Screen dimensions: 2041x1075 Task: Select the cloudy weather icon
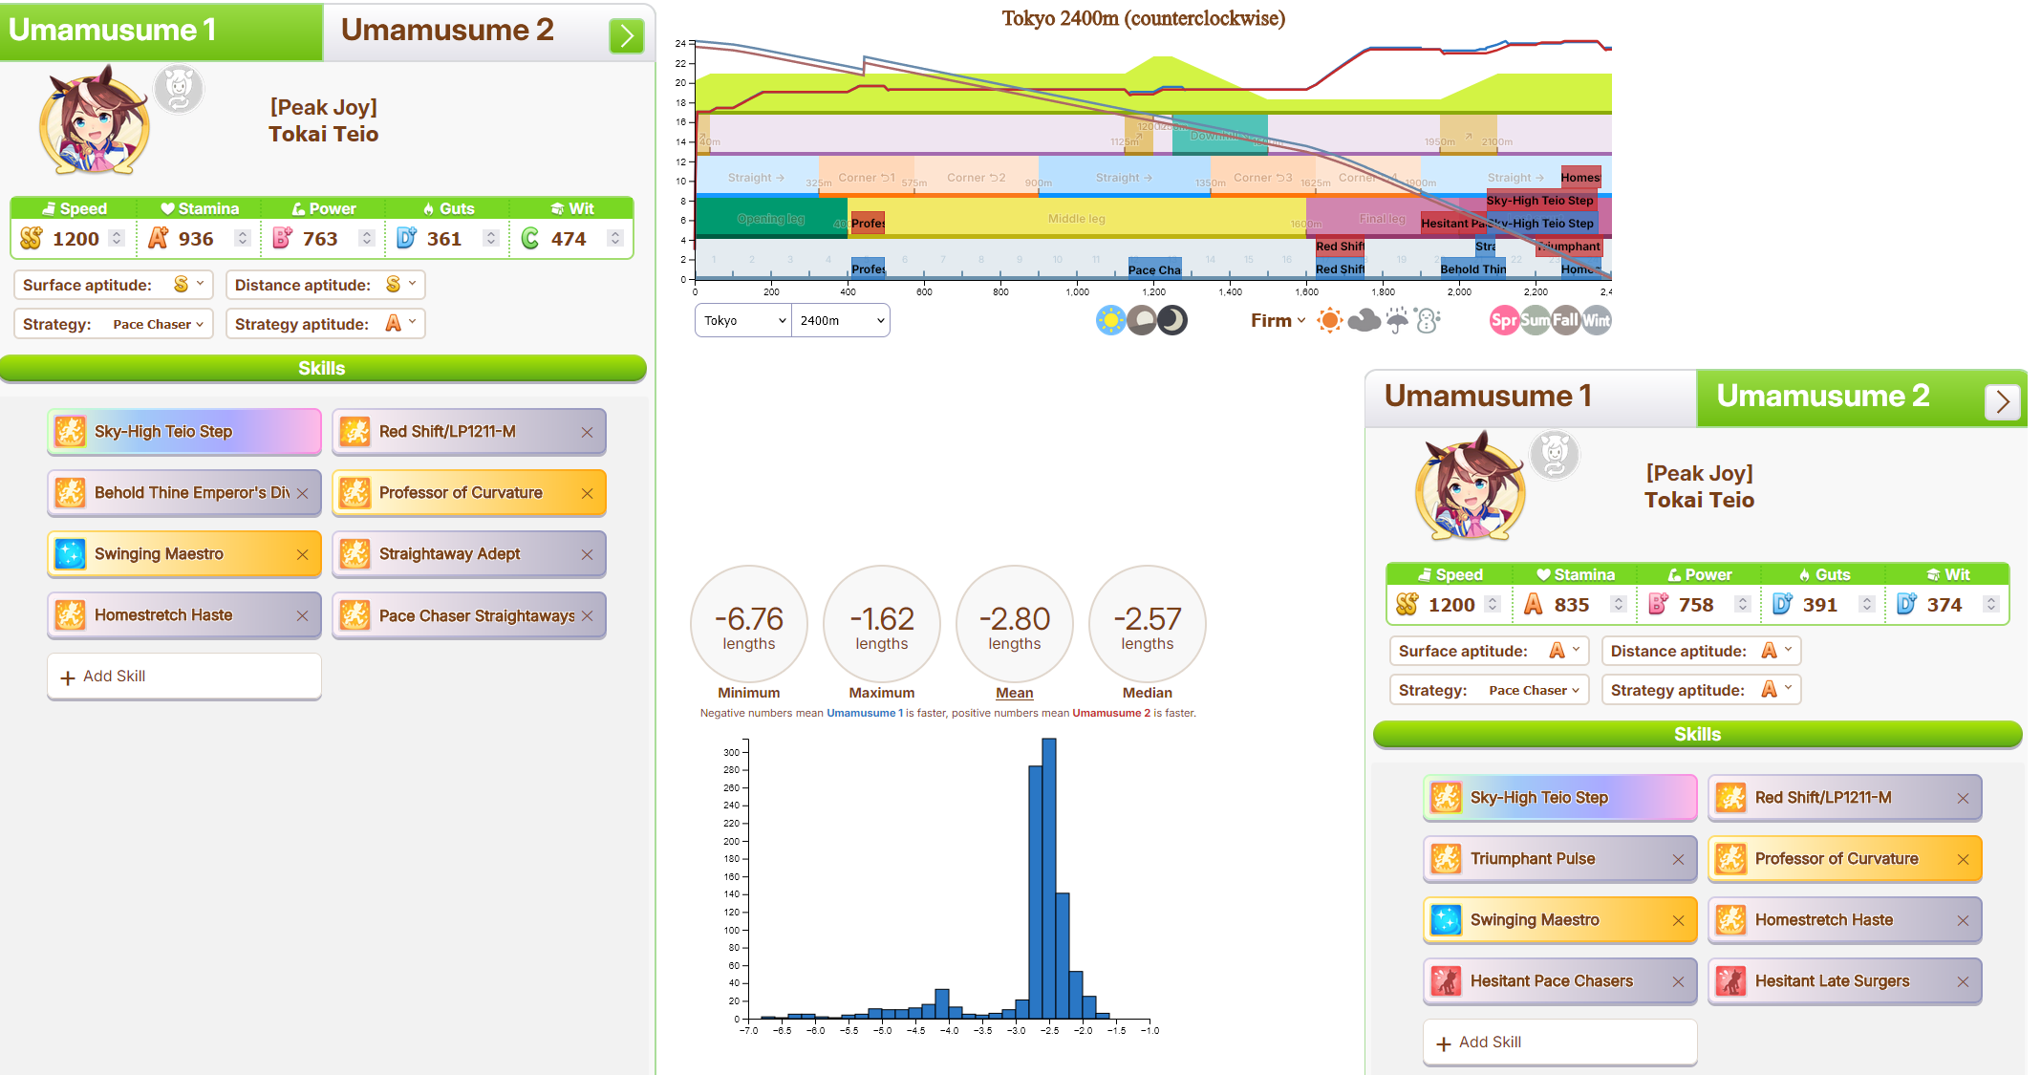coord(1364,321)
